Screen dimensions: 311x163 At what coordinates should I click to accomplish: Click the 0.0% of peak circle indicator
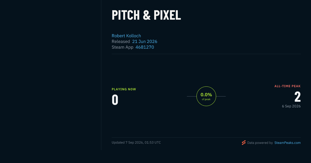[206, 96]
